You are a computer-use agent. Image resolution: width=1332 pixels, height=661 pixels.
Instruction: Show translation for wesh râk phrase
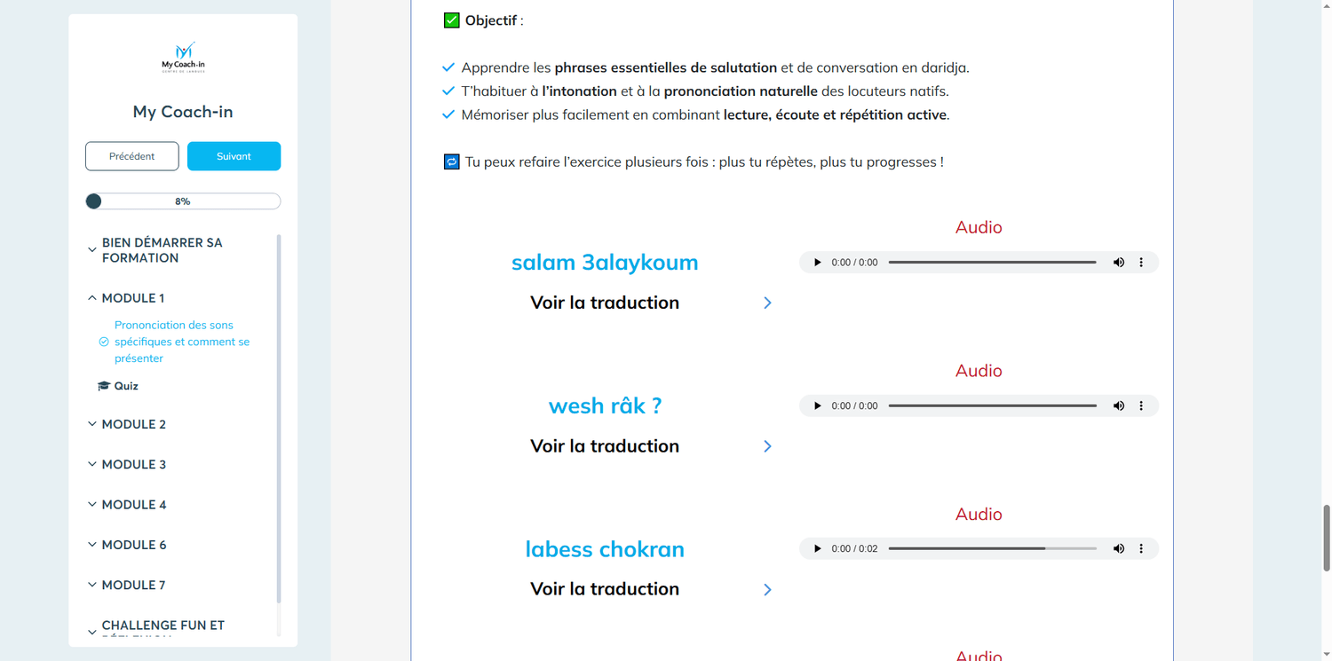coord(767,446)
